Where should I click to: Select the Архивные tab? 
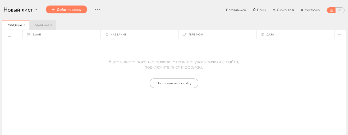43,25
